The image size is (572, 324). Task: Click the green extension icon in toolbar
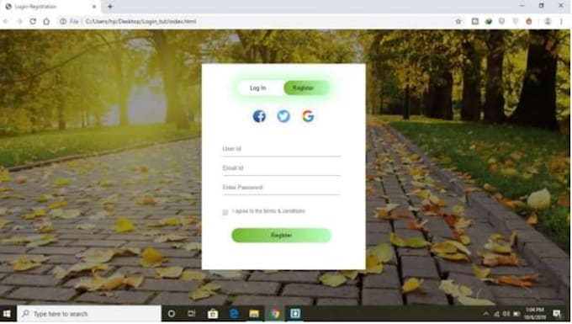(x=489, y=22)
